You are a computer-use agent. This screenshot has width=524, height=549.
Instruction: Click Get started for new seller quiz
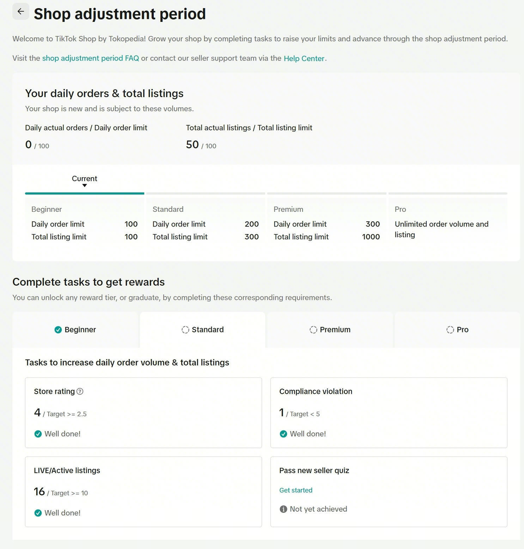tap(296, 490)
